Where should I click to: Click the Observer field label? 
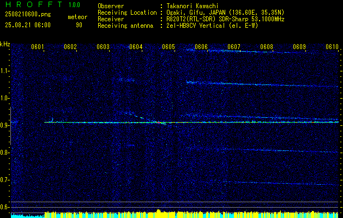(x=111, y=6)
